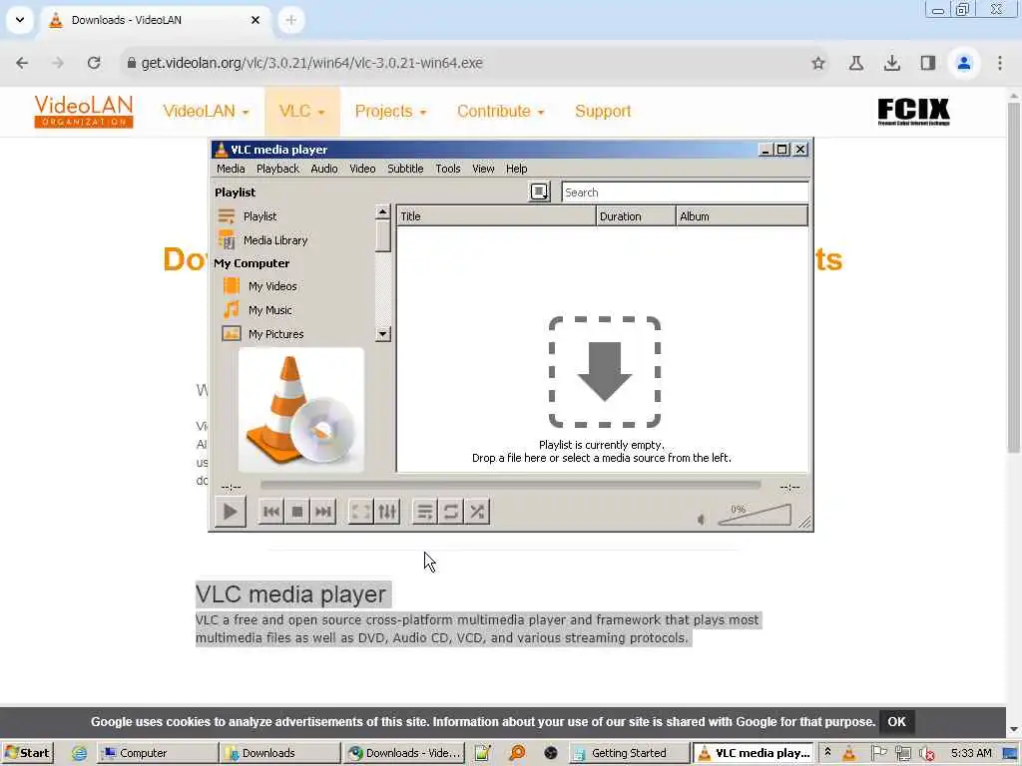Switch to Downloads folder in taskbar
This screenshot has height=766, width=1022.
[280, 753]
